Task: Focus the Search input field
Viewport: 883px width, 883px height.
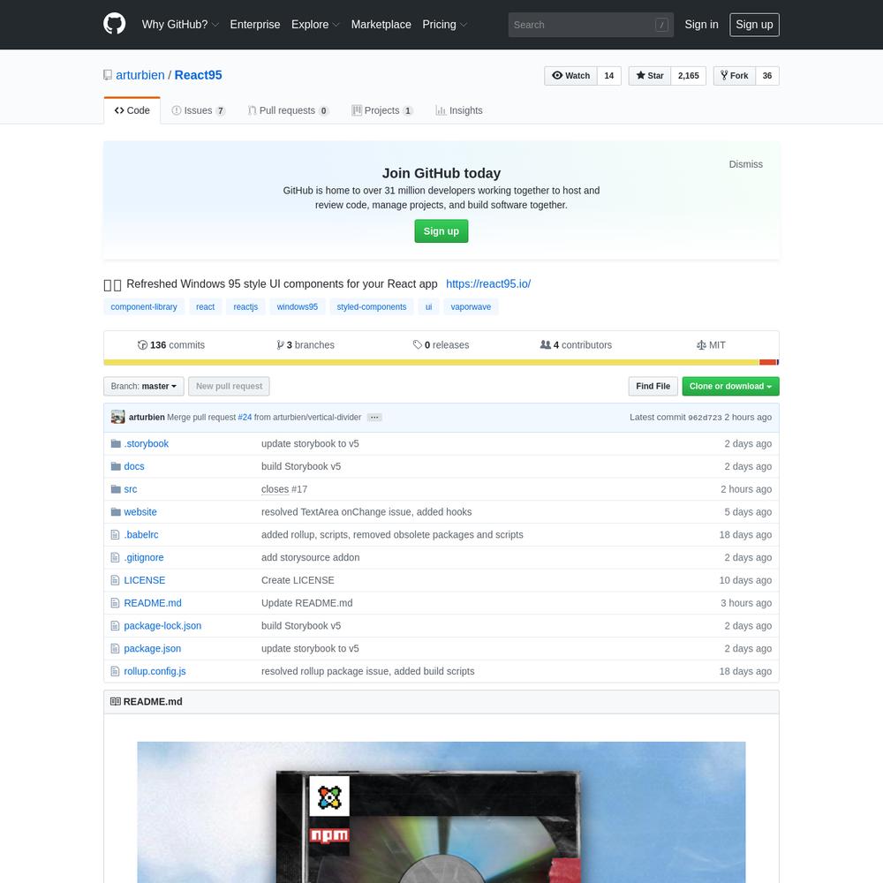Action: point(591,25)
